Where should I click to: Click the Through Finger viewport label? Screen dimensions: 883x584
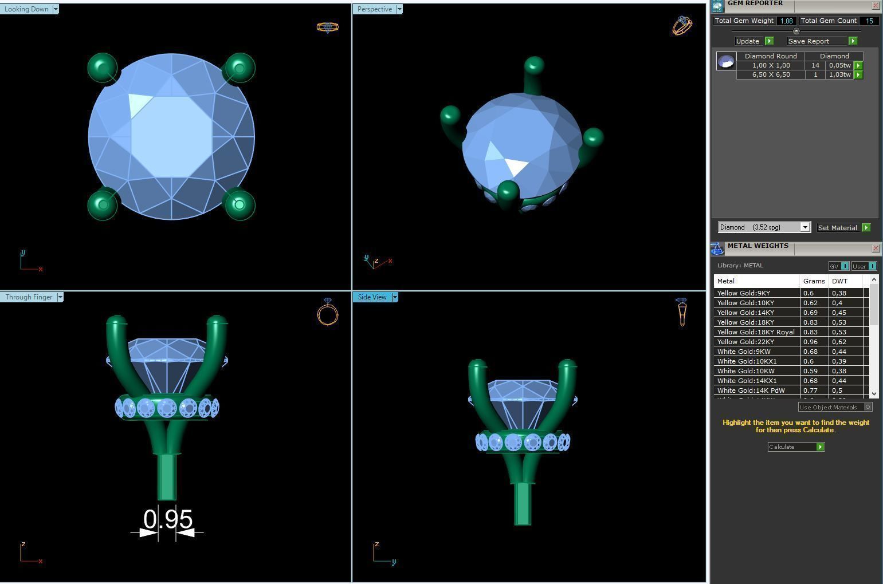coord(29,297)
